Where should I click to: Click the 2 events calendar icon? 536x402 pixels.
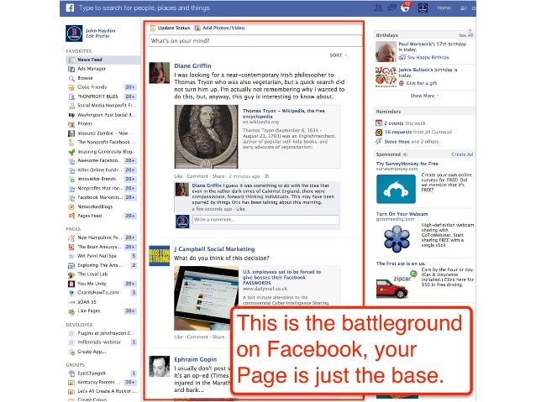point(379,123)
